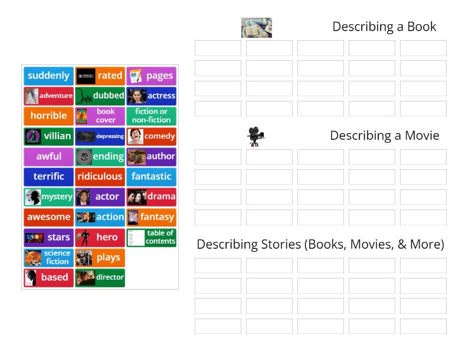The width and height of the screenshot is (472, 354).
Task: Click the Describing a Movie heading
Action: click(384, 135)
